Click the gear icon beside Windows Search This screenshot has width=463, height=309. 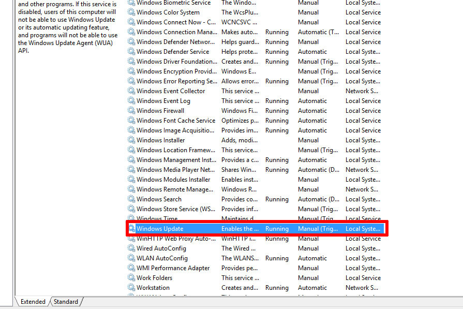click(131, 199)
